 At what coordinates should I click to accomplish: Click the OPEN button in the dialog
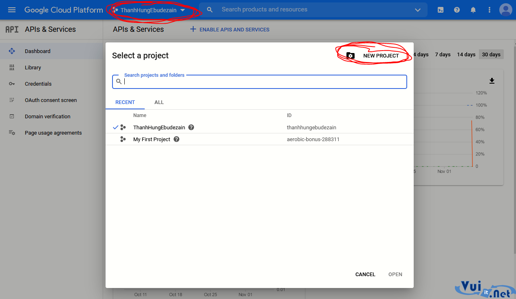[395, 275]
